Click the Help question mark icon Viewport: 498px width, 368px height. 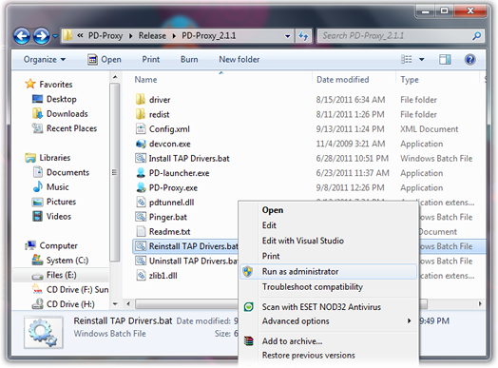(x=470, y=59)
